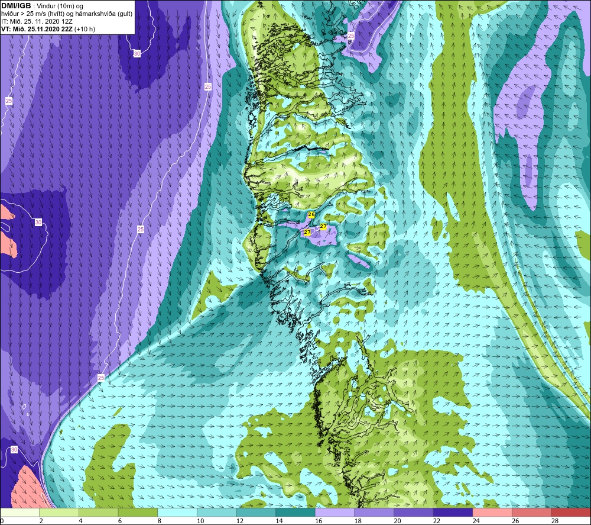Click the red legend swatch above 28 m/s
Viewport: 591px width, 525px height.
click(x=571, y=512)
